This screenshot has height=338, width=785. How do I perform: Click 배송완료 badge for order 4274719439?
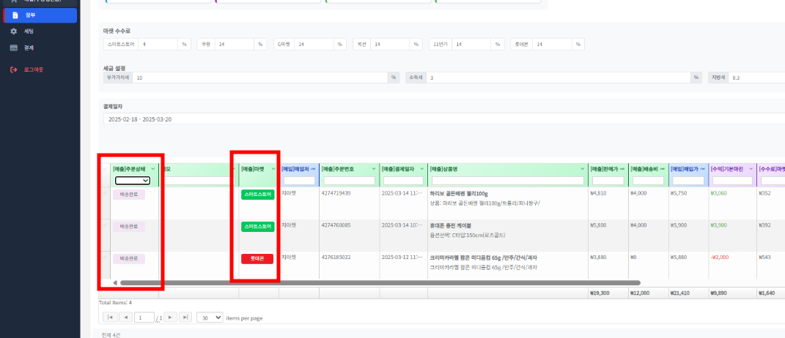129,195
